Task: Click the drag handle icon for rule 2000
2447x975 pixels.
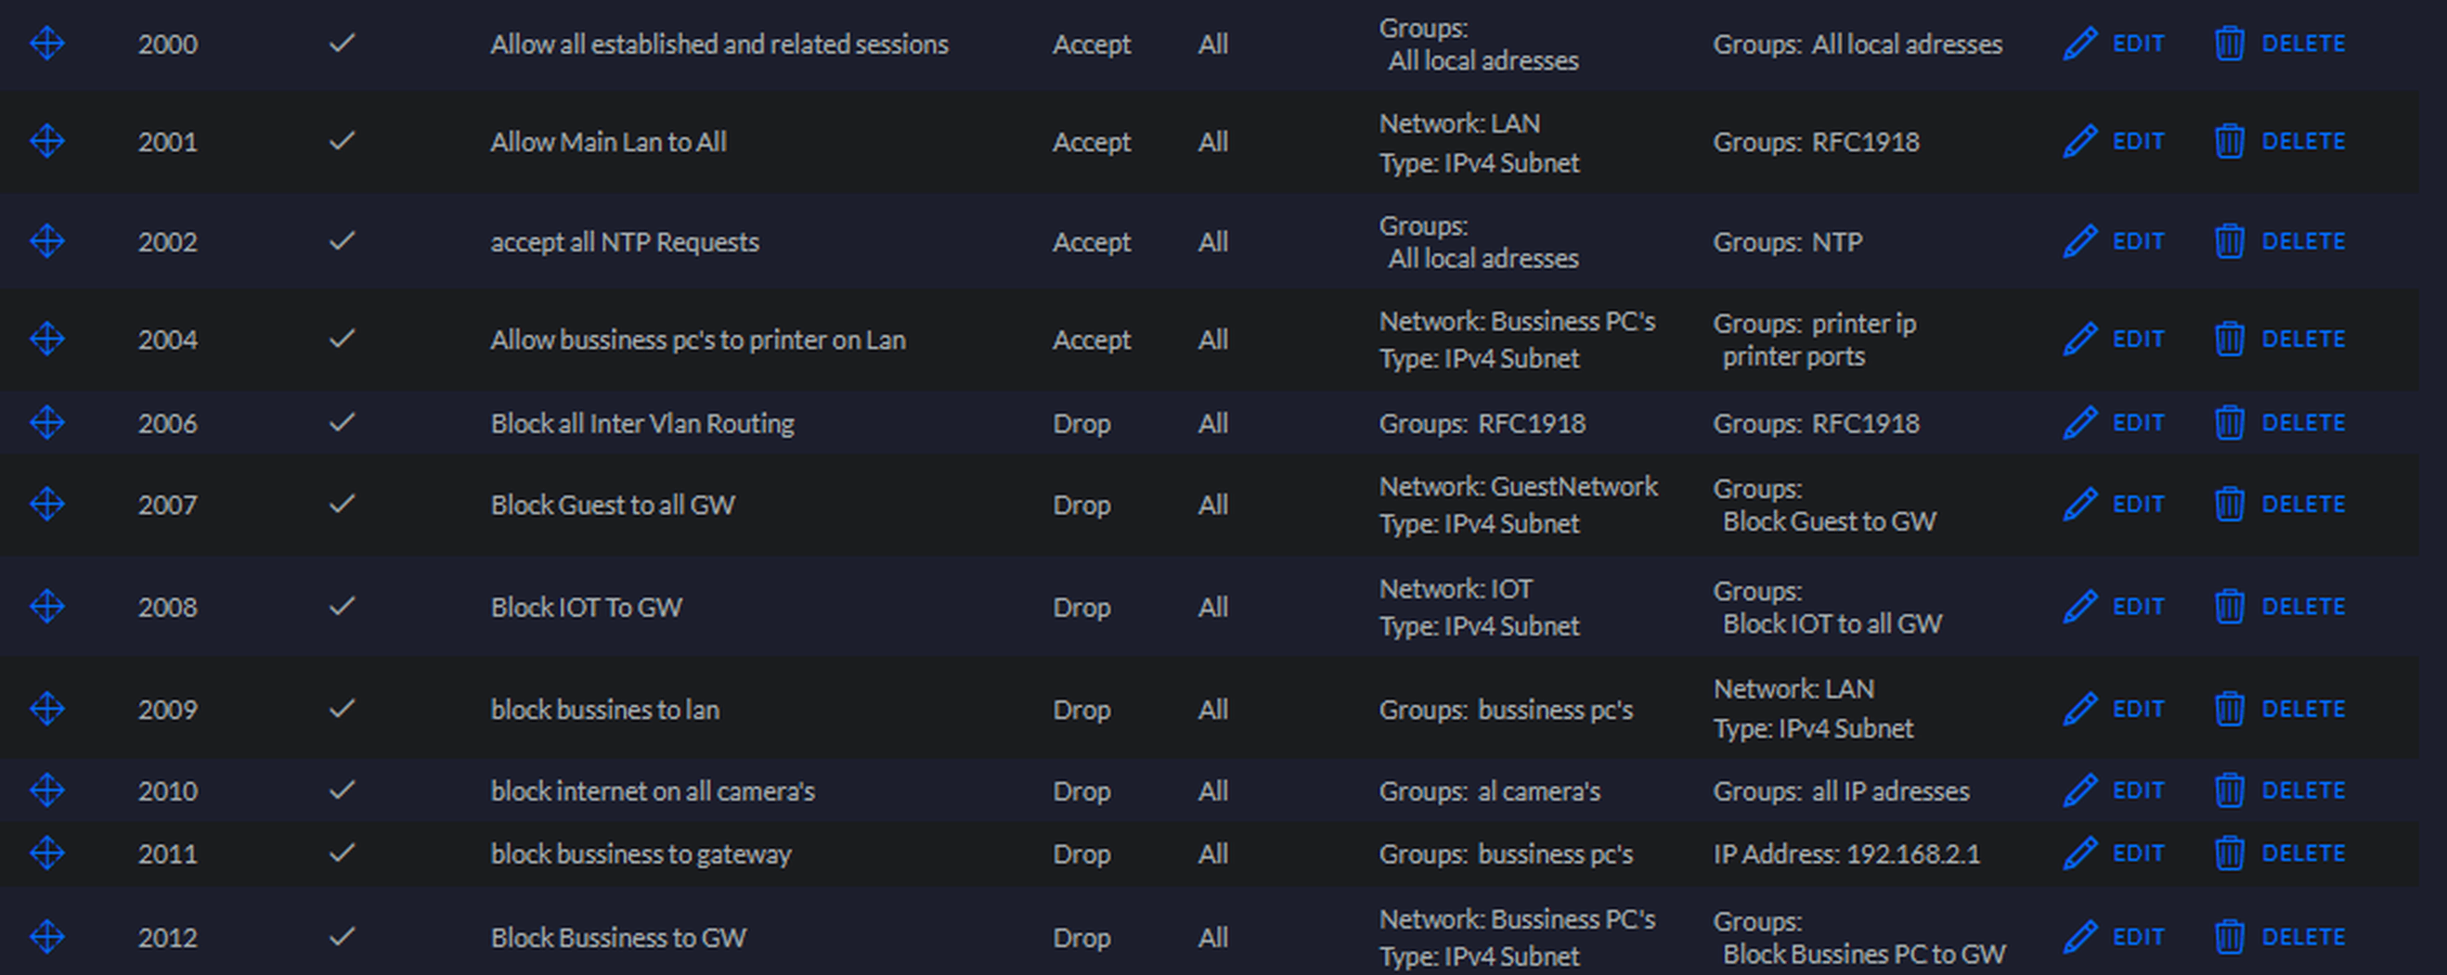Action: tap(46, 44)
